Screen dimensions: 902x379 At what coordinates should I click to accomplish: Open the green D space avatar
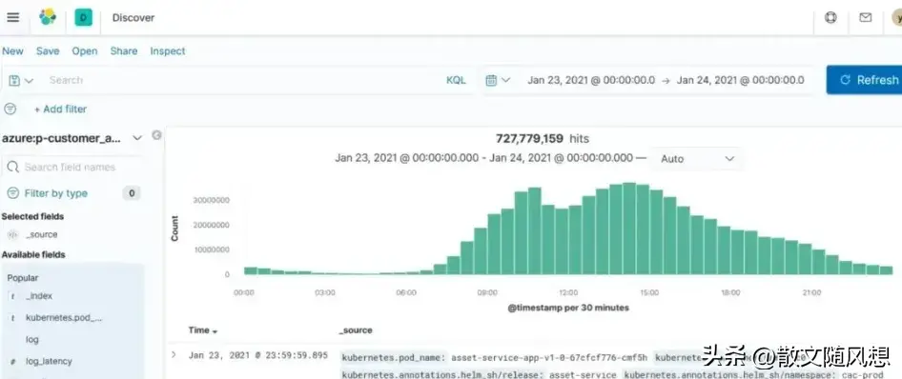coord(83,18)
